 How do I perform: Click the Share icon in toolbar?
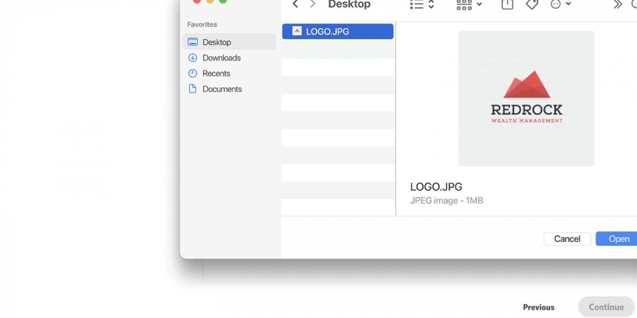tap(507, 5)
